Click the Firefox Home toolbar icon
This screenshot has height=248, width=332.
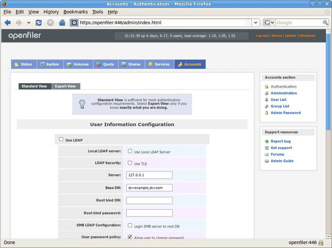click(62, 22)
